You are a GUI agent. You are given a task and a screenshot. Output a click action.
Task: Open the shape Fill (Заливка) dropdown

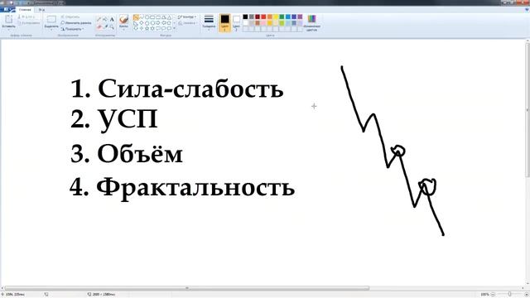(187, 23)
